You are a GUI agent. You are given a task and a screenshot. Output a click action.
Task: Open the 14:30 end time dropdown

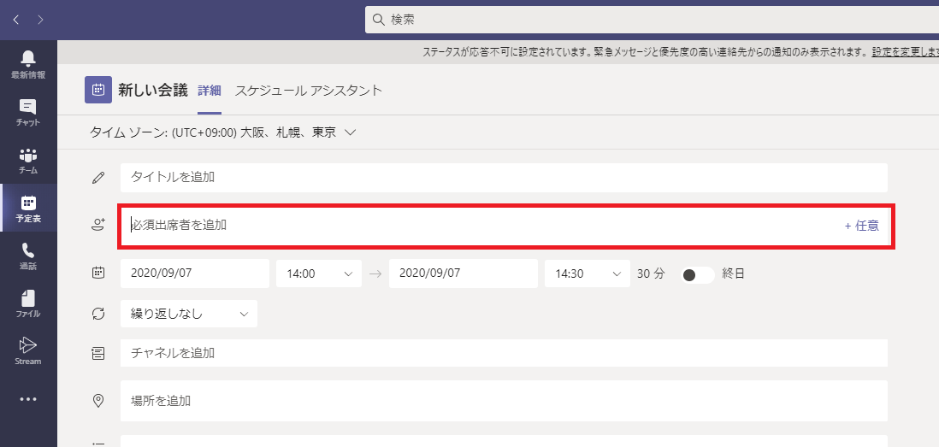point(587,273)
